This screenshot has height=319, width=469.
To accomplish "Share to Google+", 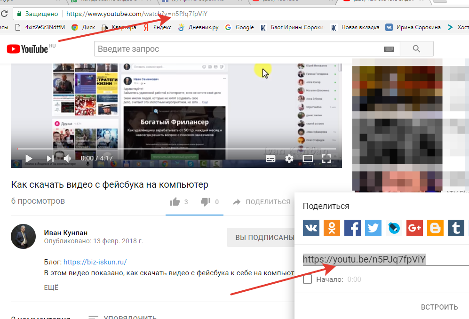I will tap(414, 228).
